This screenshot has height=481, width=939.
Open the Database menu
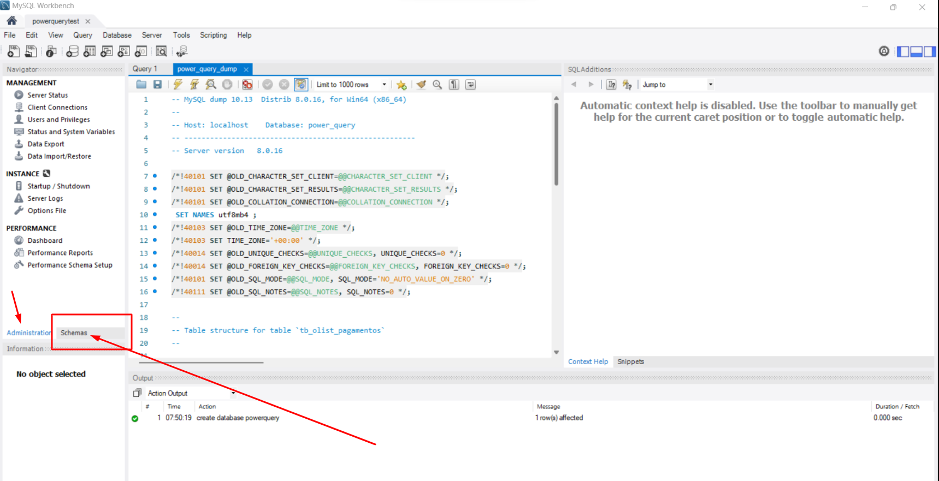click(117, 35)
